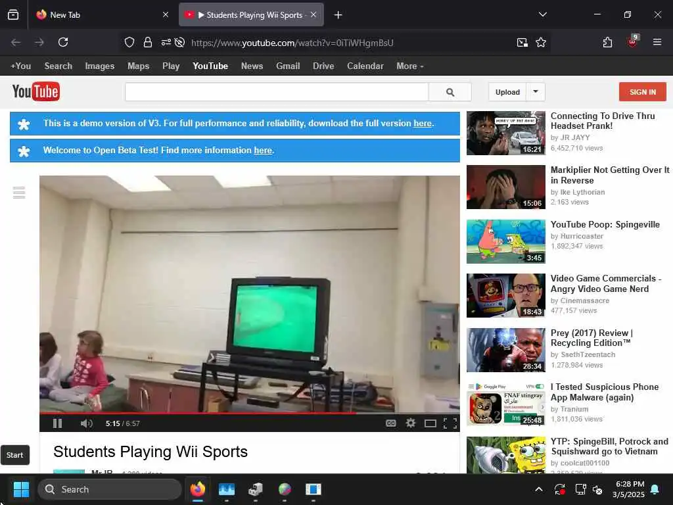Open tracking protection shield icon
673x505 pixels.
pyautogui.click(x=129, y=42)
